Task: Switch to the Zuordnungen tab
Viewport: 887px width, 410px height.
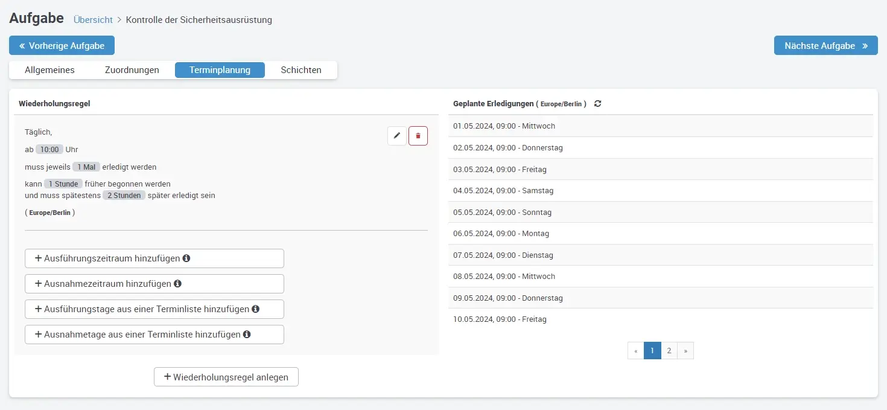Action: pos(132,70)
